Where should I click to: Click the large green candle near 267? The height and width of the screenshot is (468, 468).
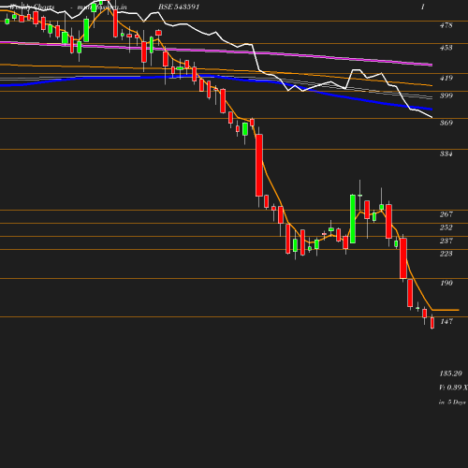(353, 219)
